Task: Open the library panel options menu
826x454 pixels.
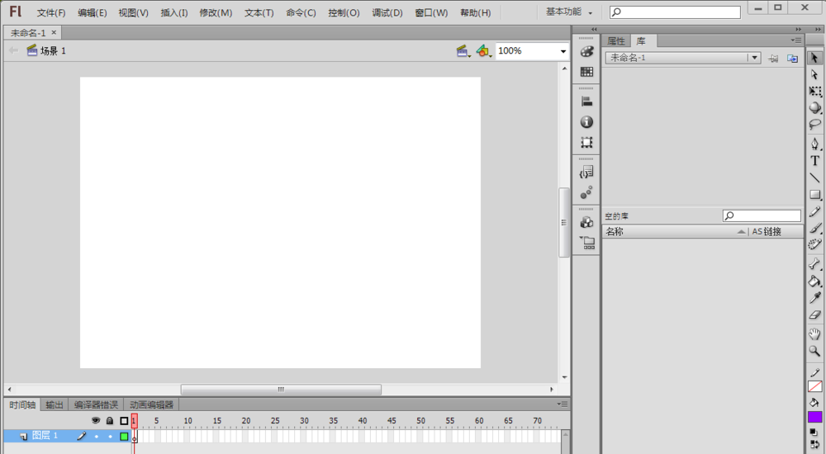Action: tap(796, 40)
